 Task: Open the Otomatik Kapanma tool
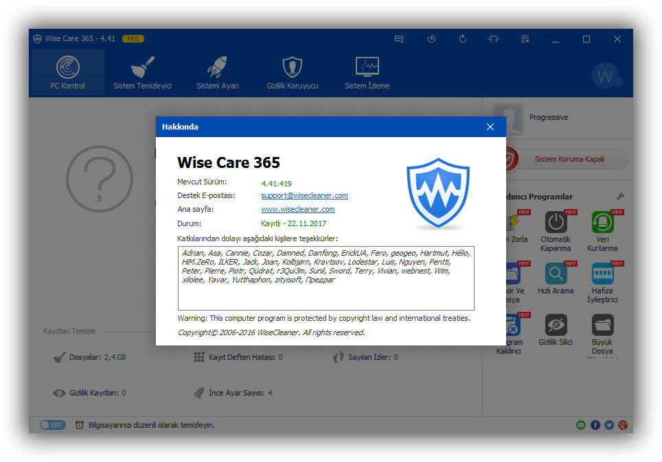pyautogui.click(x=556, y=232)
